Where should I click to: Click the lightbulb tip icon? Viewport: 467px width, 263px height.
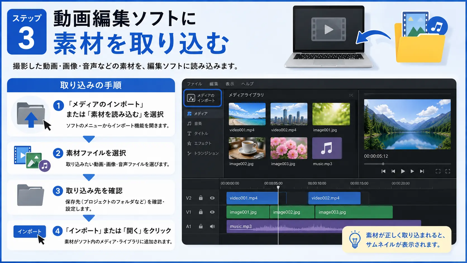(x=355, y=240)
